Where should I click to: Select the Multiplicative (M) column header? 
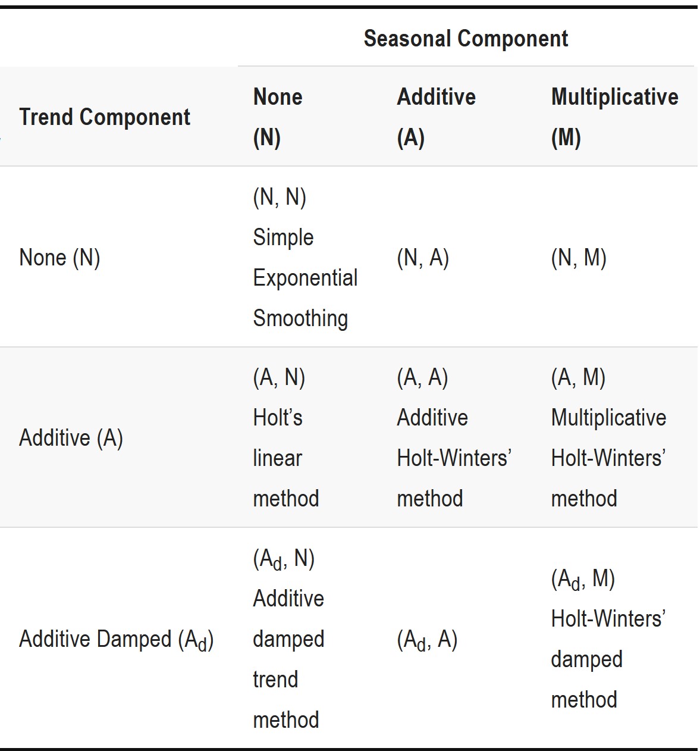[614, 117]
